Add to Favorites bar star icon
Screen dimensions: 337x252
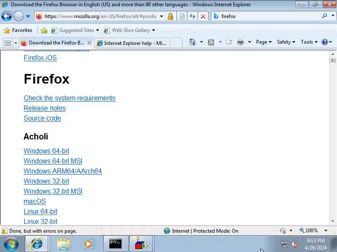pos(44,30)
